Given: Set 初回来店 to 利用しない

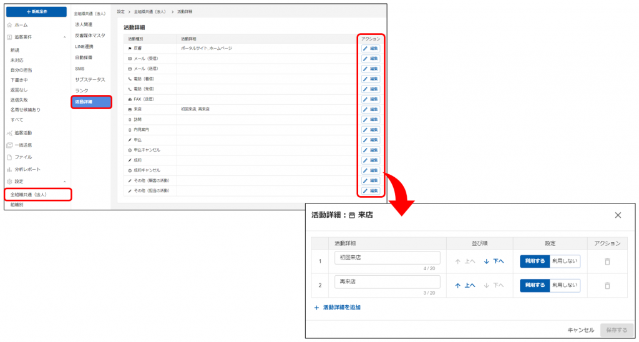Looking at the screenshot, I should coord(565,261).
